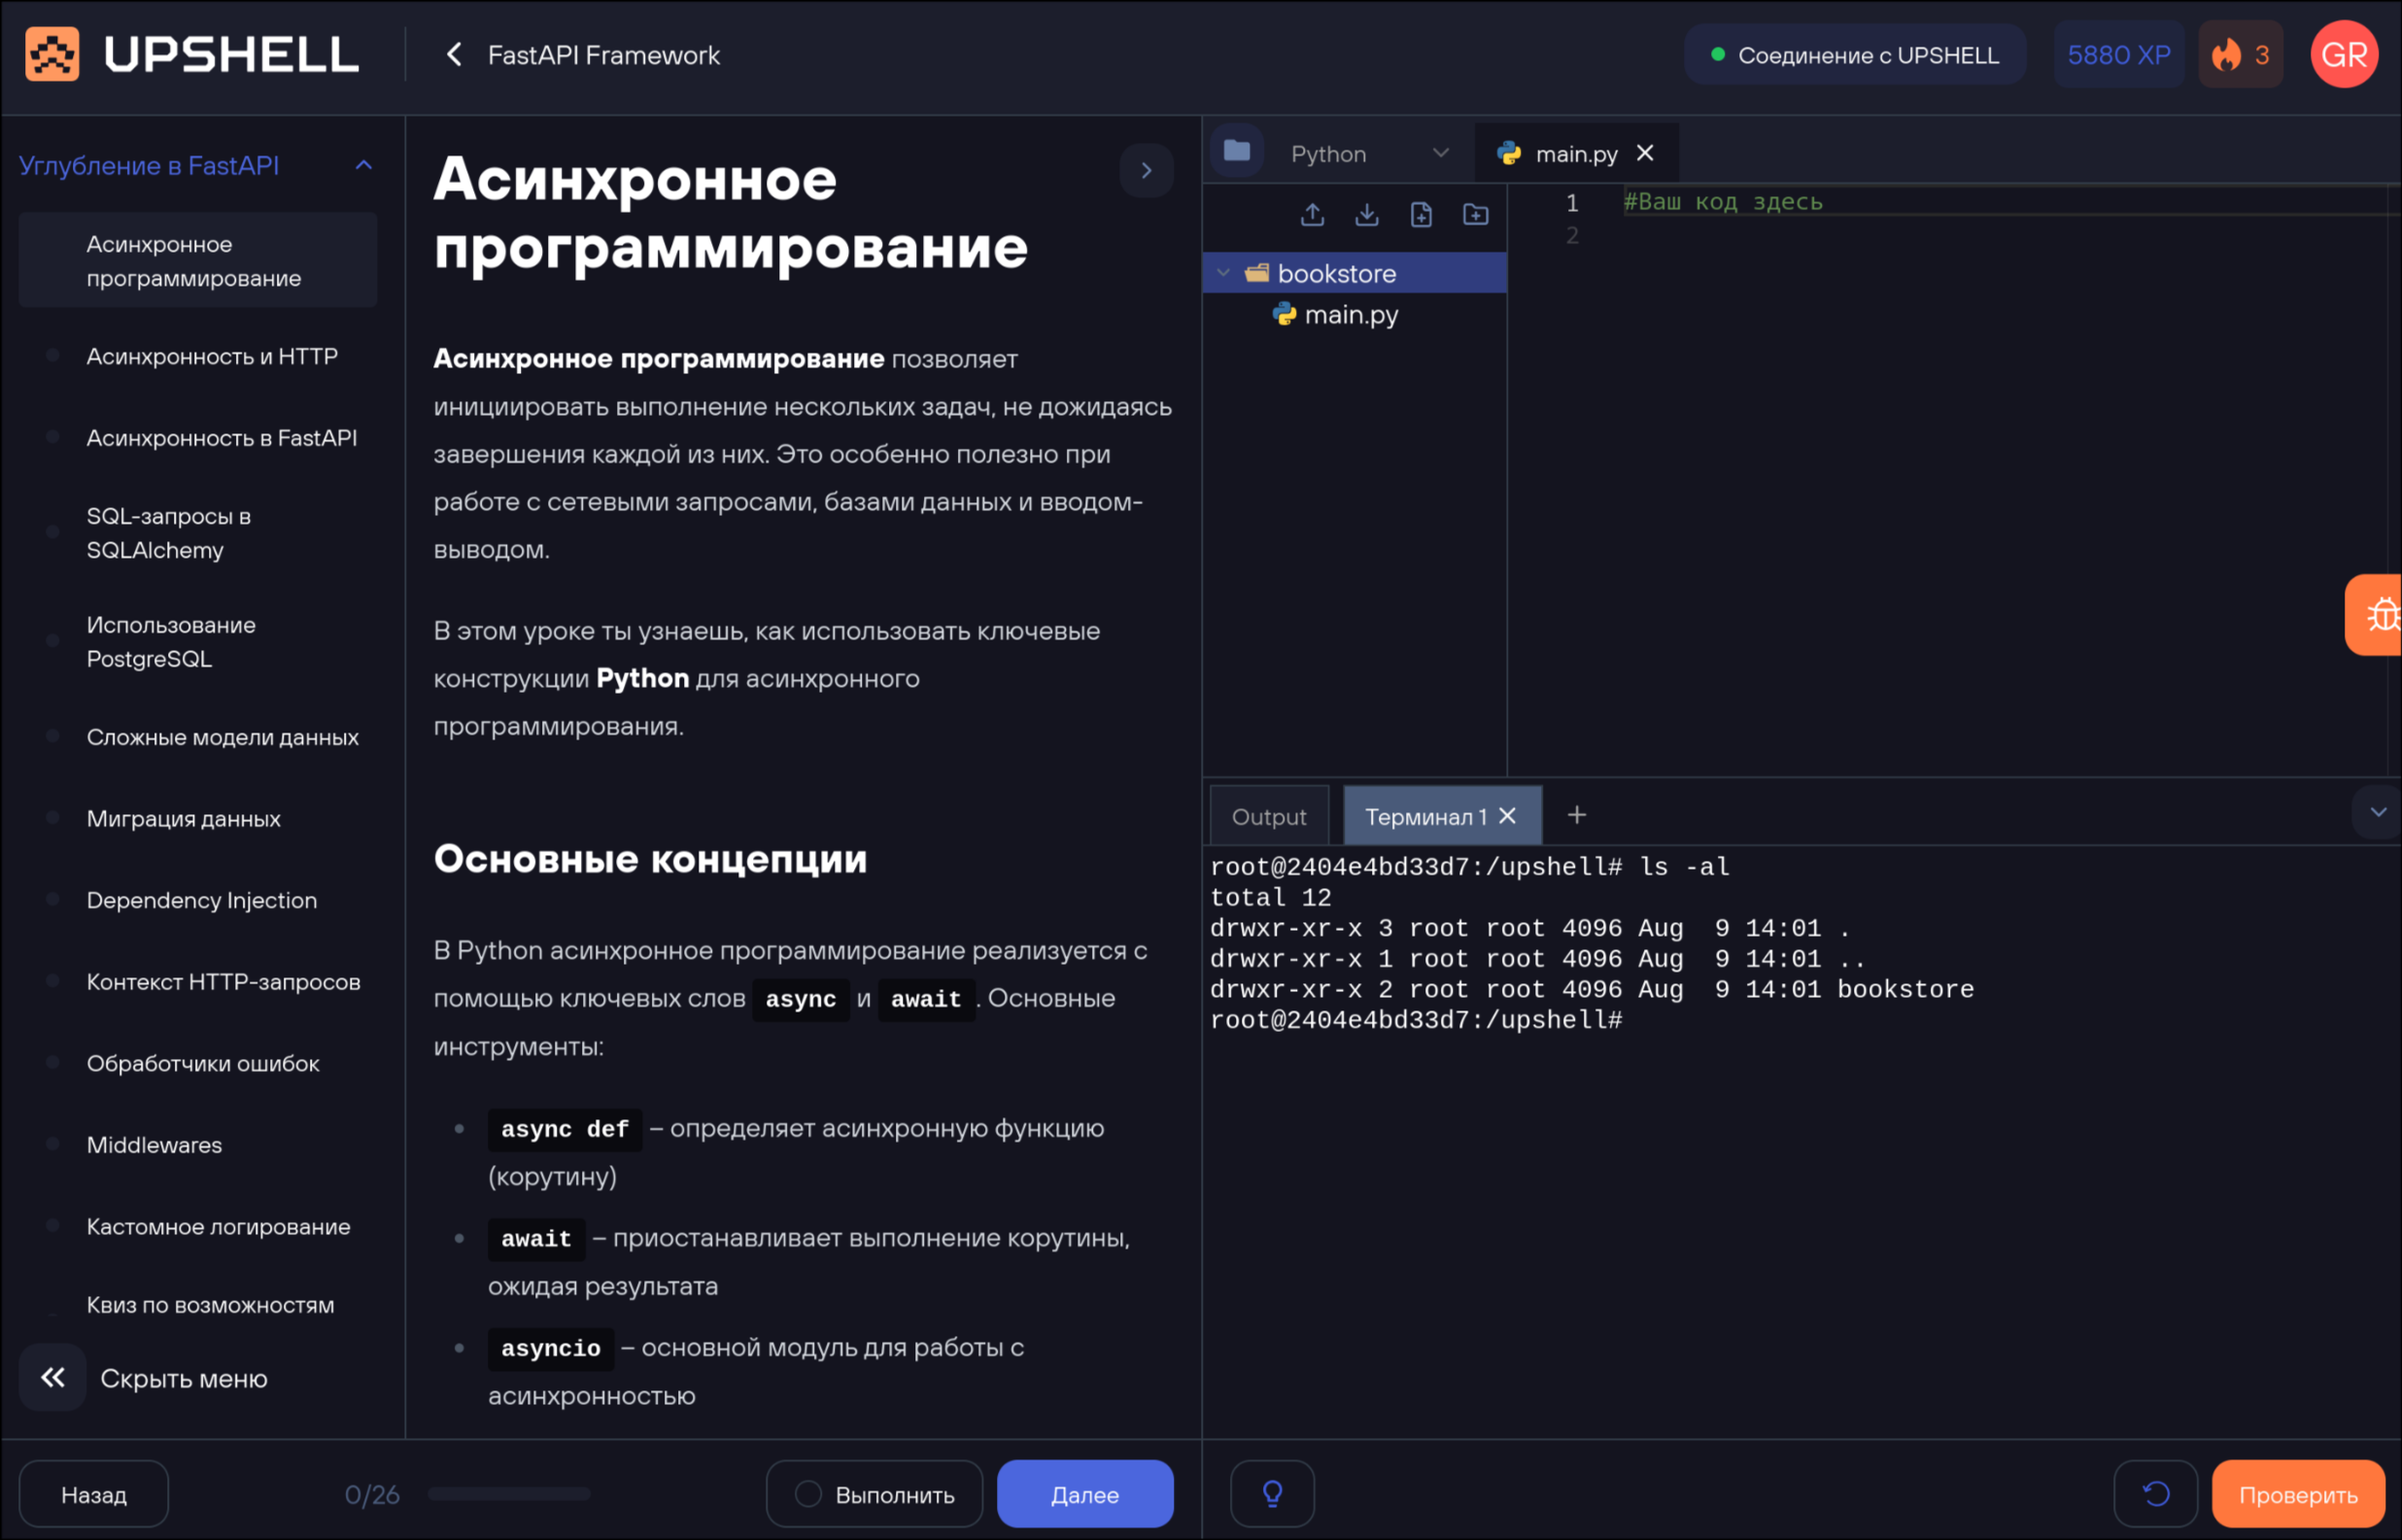Open lesson Асинхронность и HTTP

pyautogui.click(x=211, y=356)
